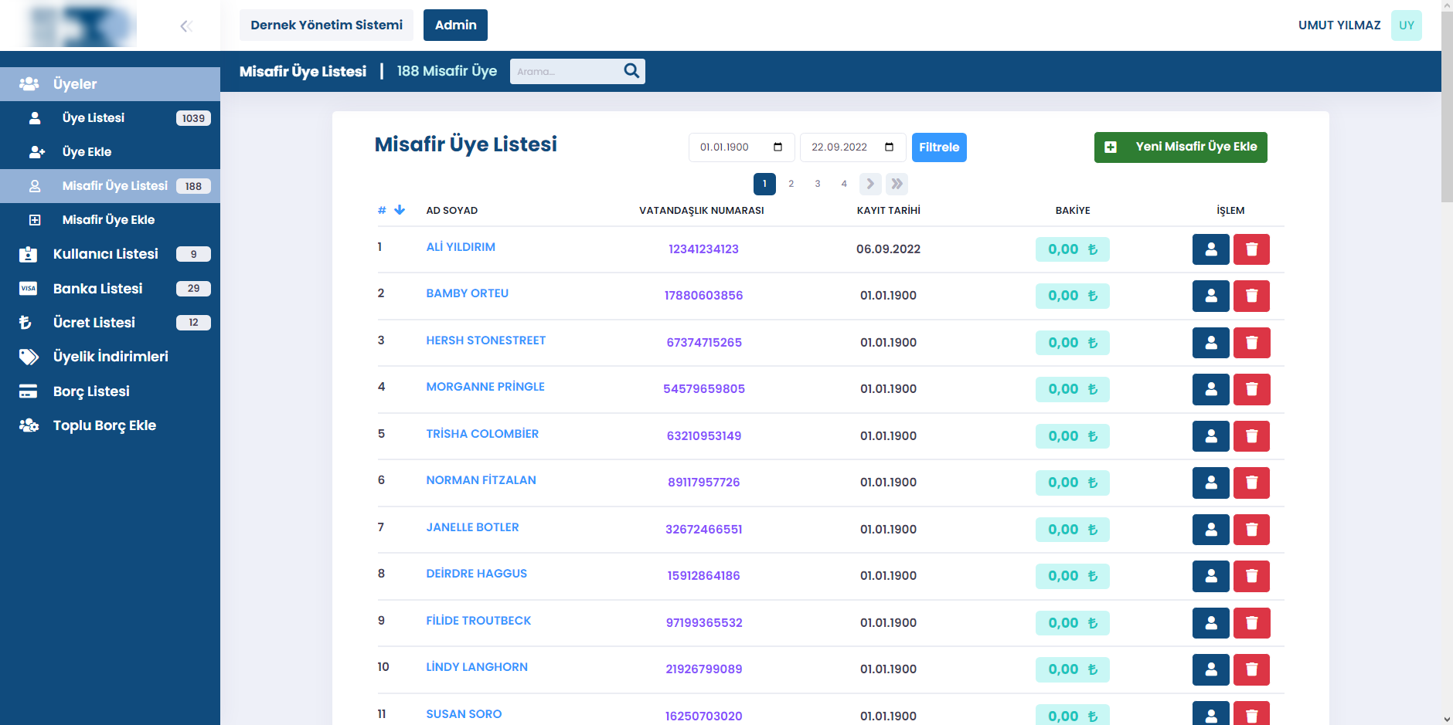Focus the Arama search field
Image resolution: width=1453 pixels, height=725 pixels.
pyautogui.click(x=566, y=72)
